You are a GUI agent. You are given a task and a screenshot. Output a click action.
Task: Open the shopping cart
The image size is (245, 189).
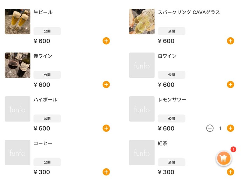click(224, 158)
